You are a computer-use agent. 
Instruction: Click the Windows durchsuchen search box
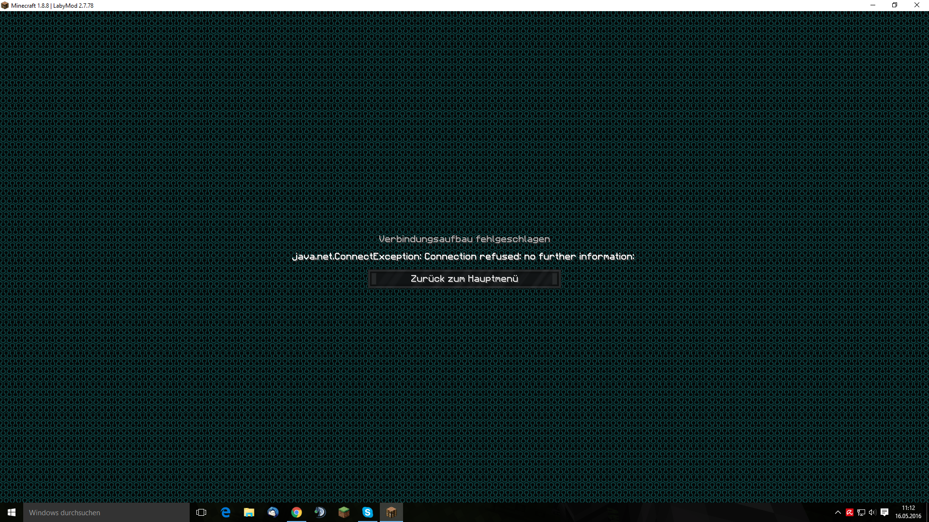[x=106, y=512]
